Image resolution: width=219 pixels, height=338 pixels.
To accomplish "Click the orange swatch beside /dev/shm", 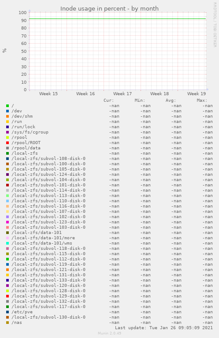I will coord(7,116).
